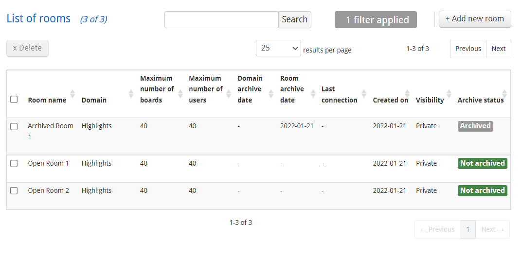This screenshot has height=257, width=522.
Task: Click the Archived status badge
Action: (475, 126)
